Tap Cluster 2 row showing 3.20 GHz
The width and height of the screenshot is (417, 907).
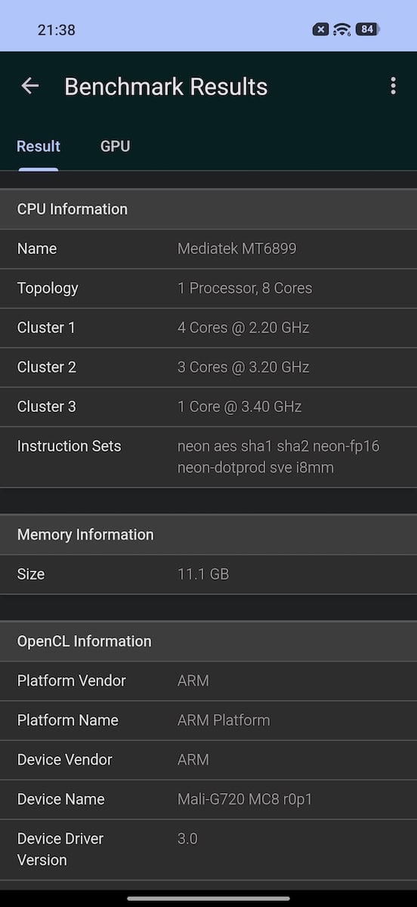pyautogui.click(x=208, y=367)
